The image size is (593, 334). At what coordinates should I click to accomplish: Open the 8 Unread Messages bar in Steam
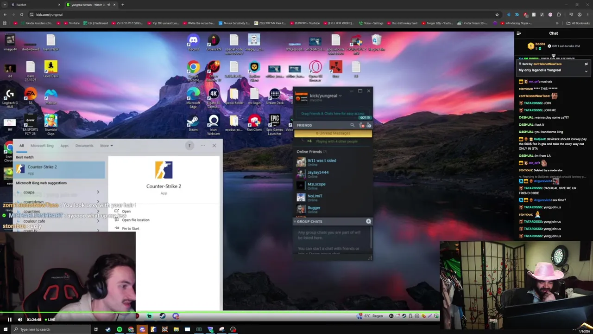point(333,134)
